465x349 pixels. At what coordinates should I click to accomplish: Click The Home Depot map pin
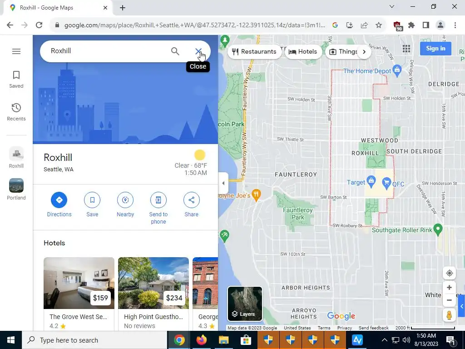click(397, 70)
